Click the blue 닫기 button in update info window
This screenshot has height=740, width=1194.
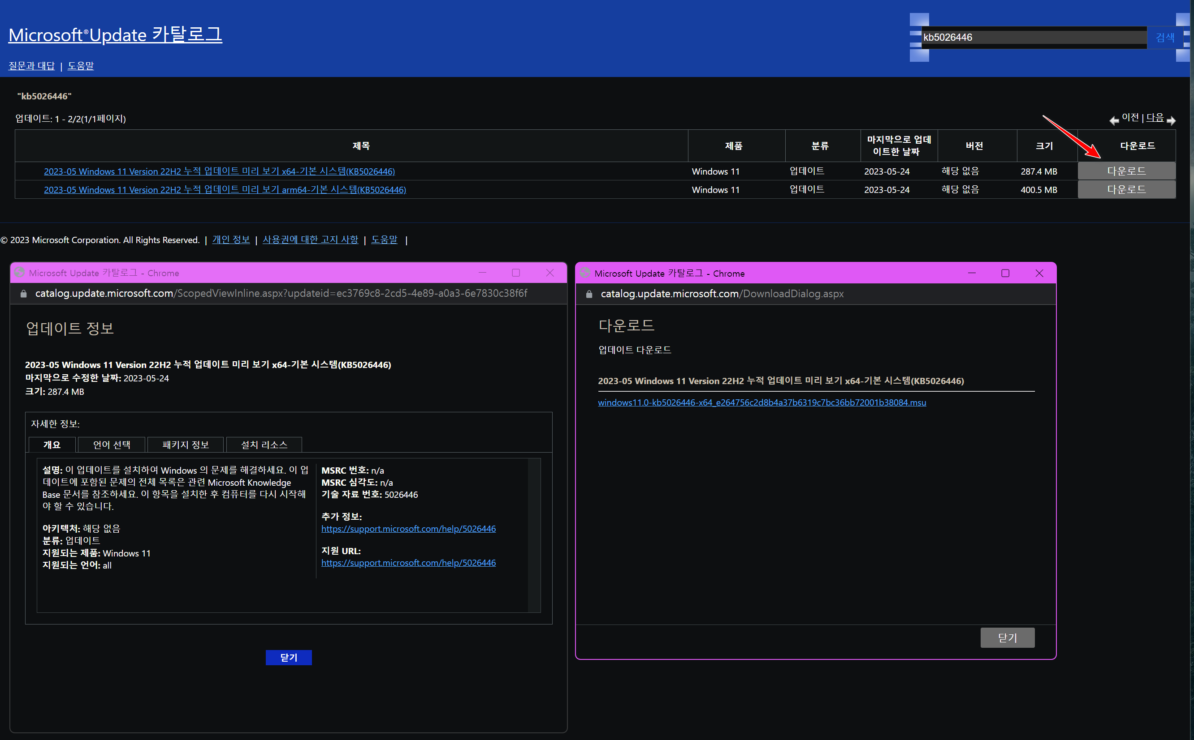coord(289,657)
